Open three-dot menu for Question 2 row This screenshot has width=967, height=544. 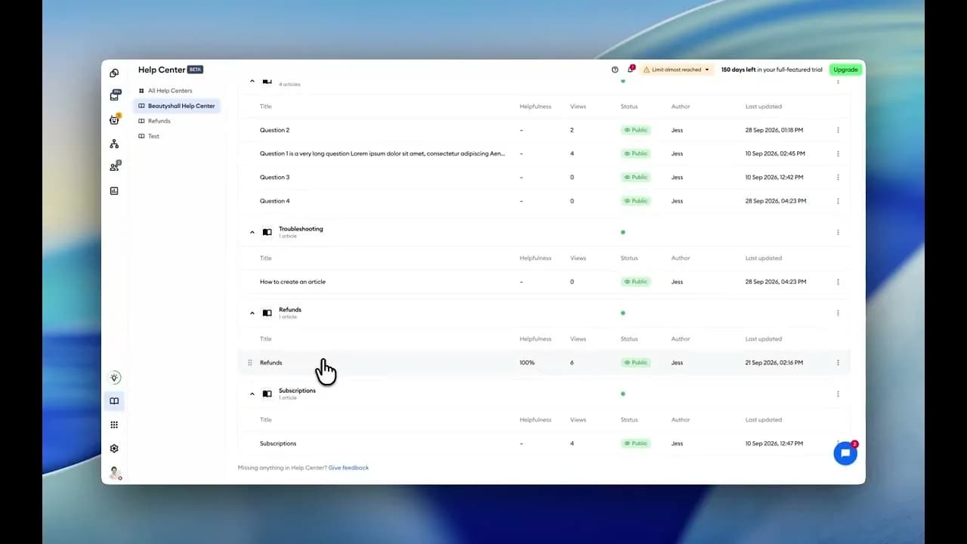click(838, 130)
